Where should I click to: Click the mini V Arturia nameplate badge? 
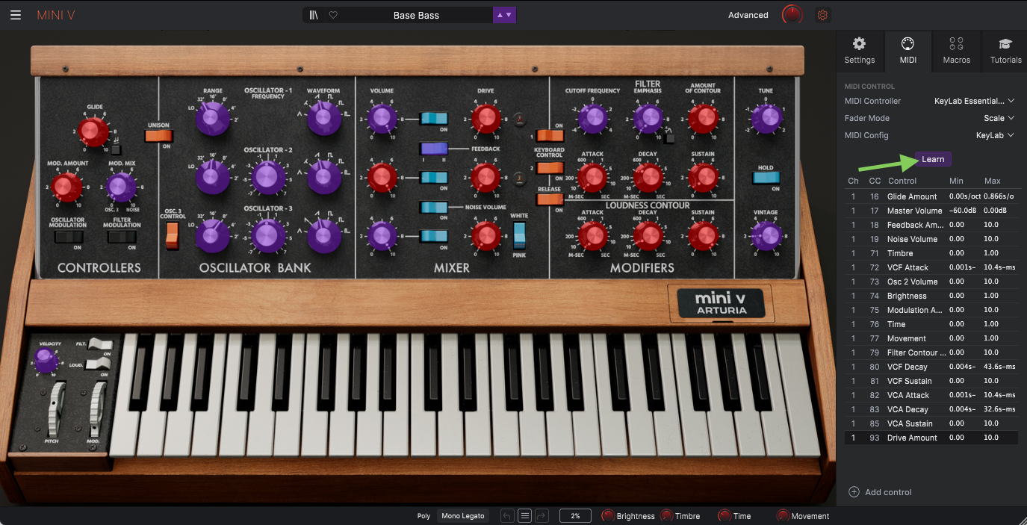[721, 303]
